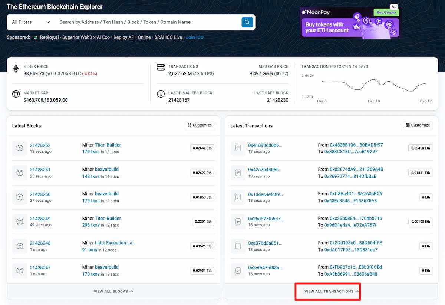
Task: Open the Customize menu for Latest Transactions
Action: click(x=418, y=125)
